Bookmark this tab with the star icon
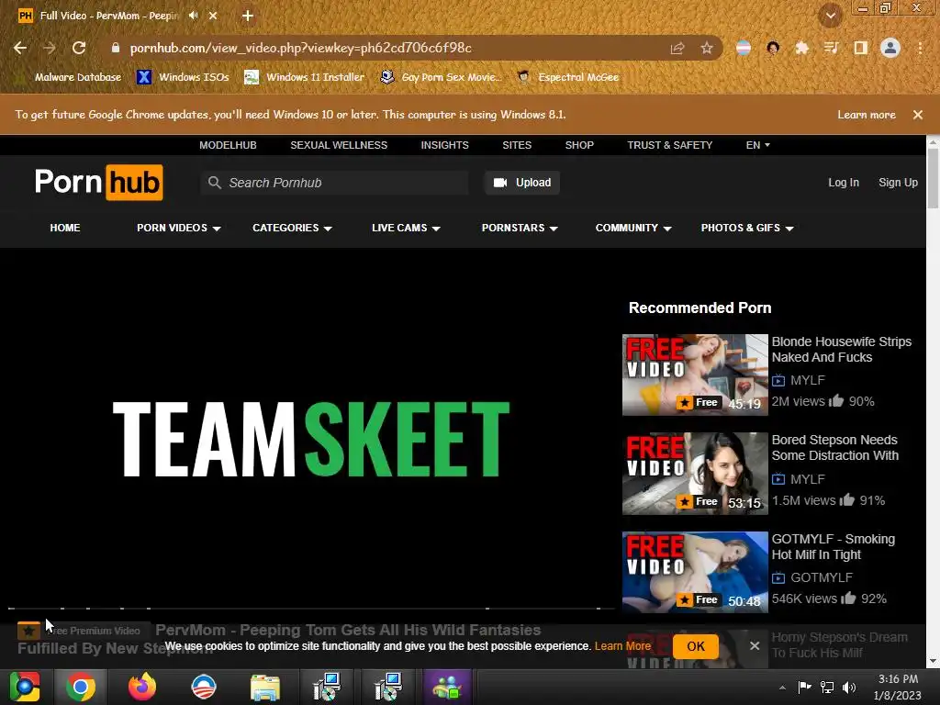The image size is (940, 705). pos(707,48)
